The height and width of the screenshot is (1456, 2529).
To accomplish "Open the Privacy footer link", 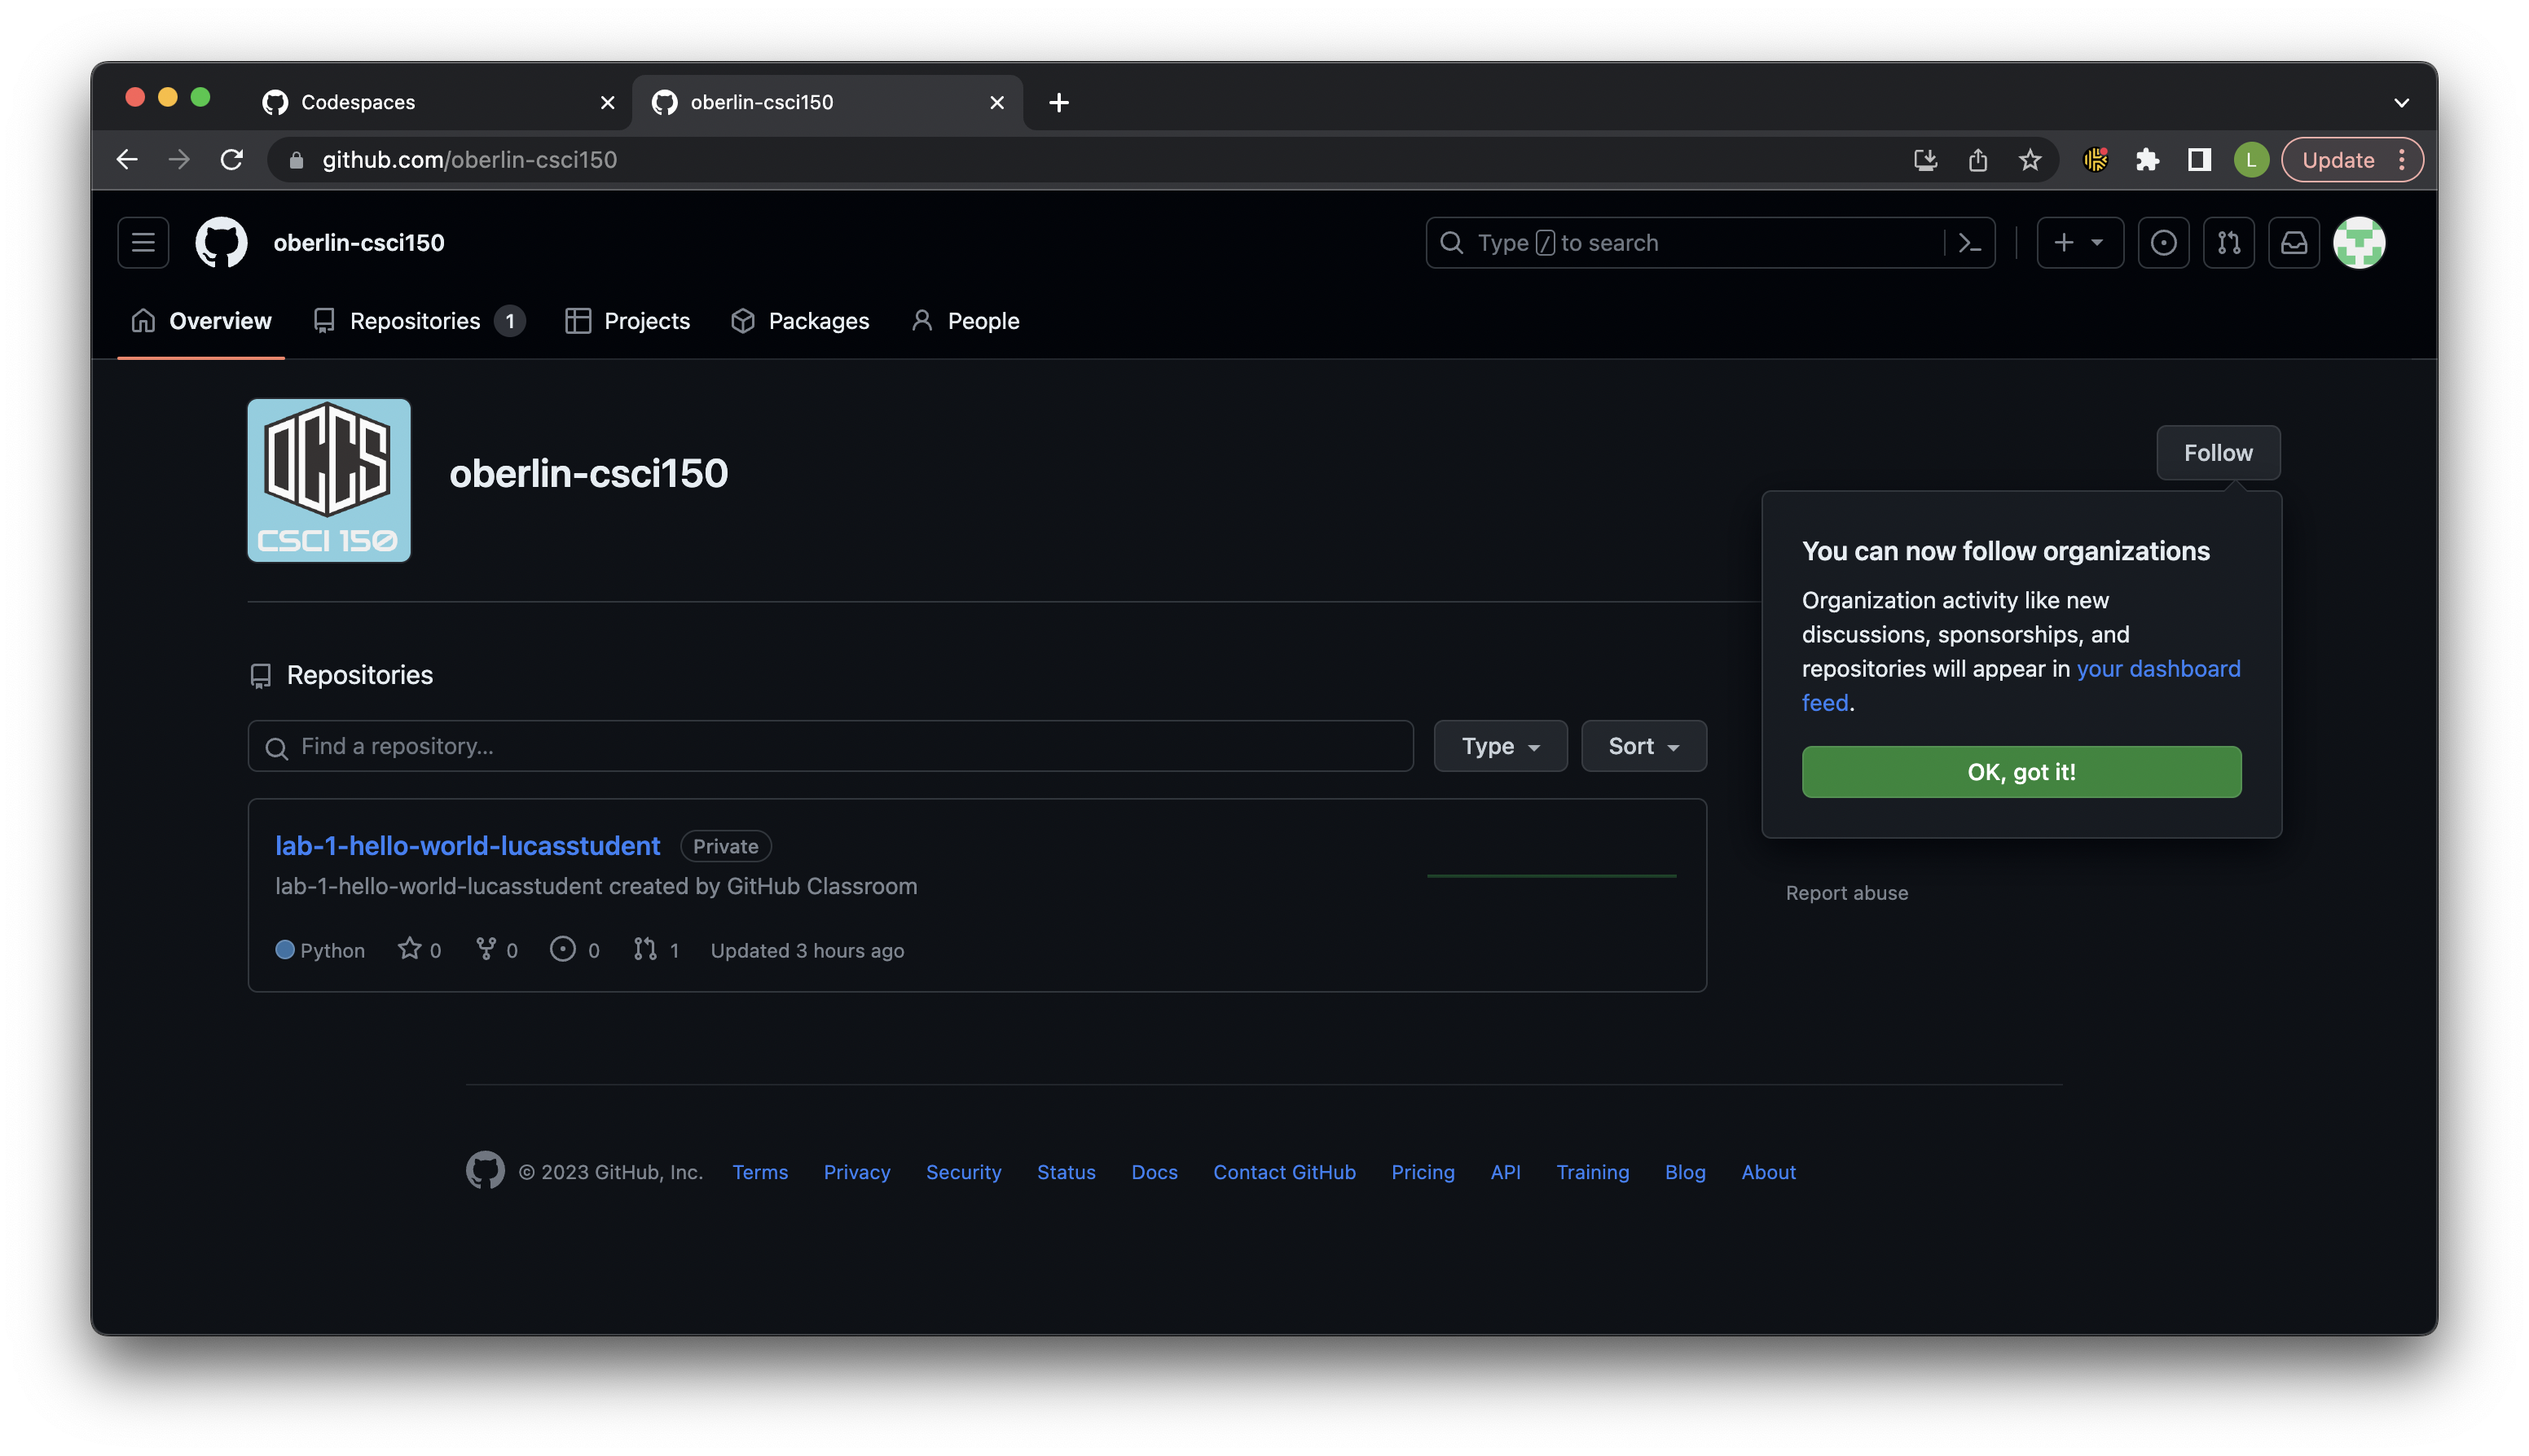I will [856, 1172].
